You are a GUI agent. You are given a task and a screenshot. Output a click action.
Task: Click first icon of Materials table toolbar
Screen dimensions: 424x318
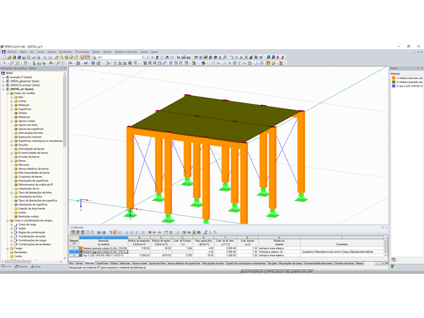[x=73, y=232]
